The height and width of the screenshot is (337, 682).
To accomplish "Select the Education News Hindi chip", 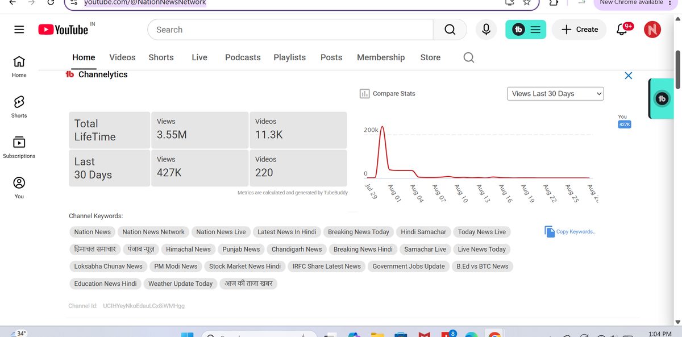I will [105, 284].
